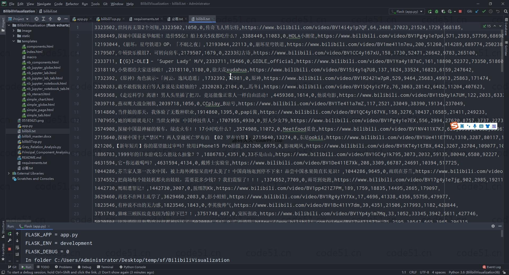509x275 pixels.
Task: Jump to previous highlighted problem
Action: (x=494, y=26)
